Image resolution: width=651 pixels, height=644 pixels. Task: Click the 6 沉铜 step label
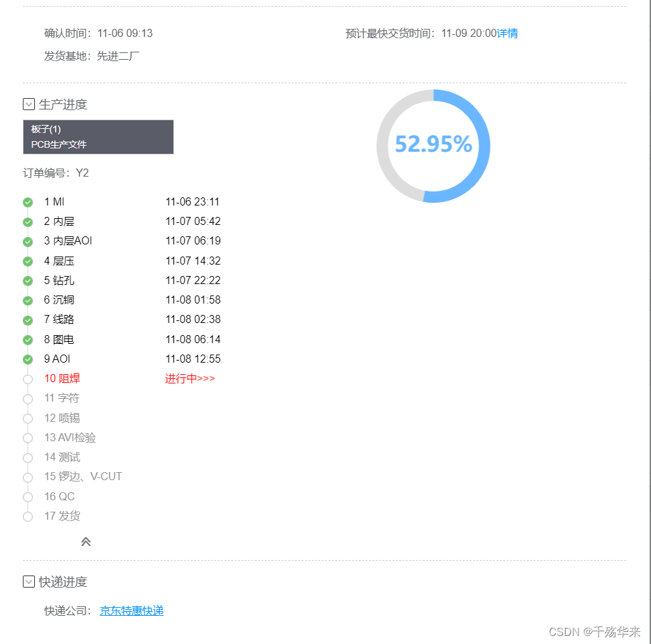click(59, 300)
